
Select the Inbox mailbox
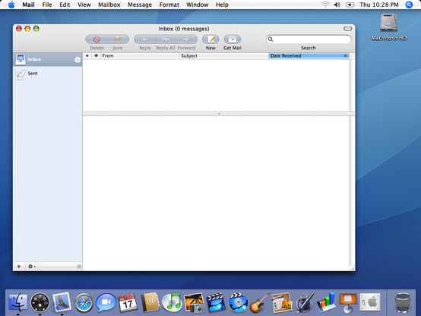click(x=48, y=59)
